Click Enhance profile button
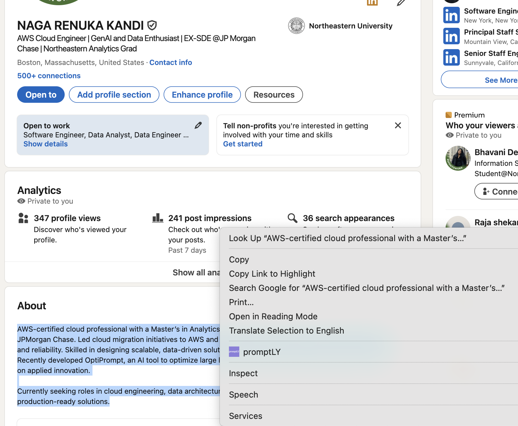 [202, 95]
